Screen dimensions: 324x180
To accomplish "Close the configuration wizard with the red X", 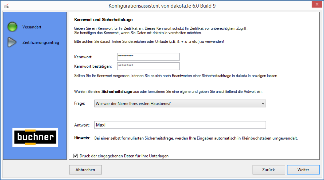I will tap(316, 4).
